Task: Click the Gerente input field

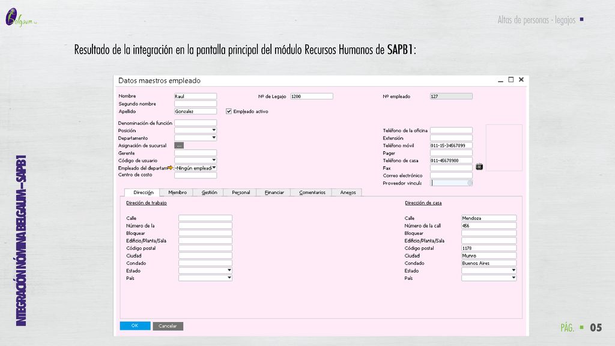Action: coord(195,153)
